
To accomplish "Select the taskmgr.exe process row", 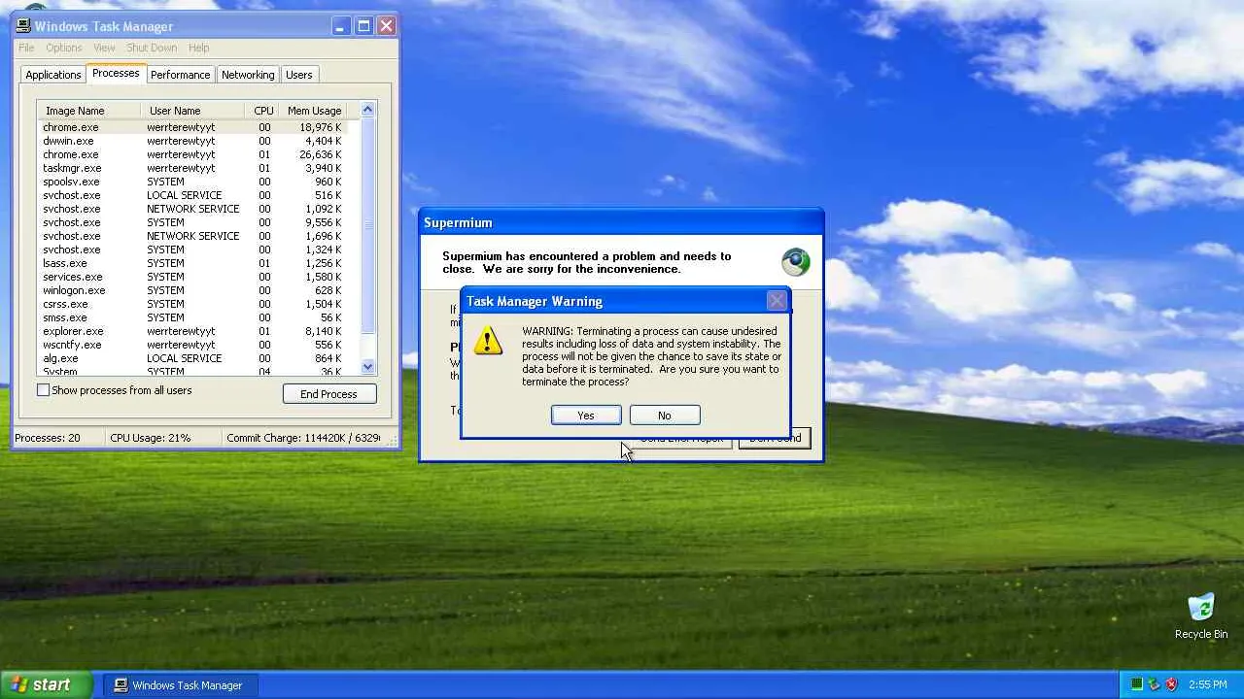I will coord(192,168).
